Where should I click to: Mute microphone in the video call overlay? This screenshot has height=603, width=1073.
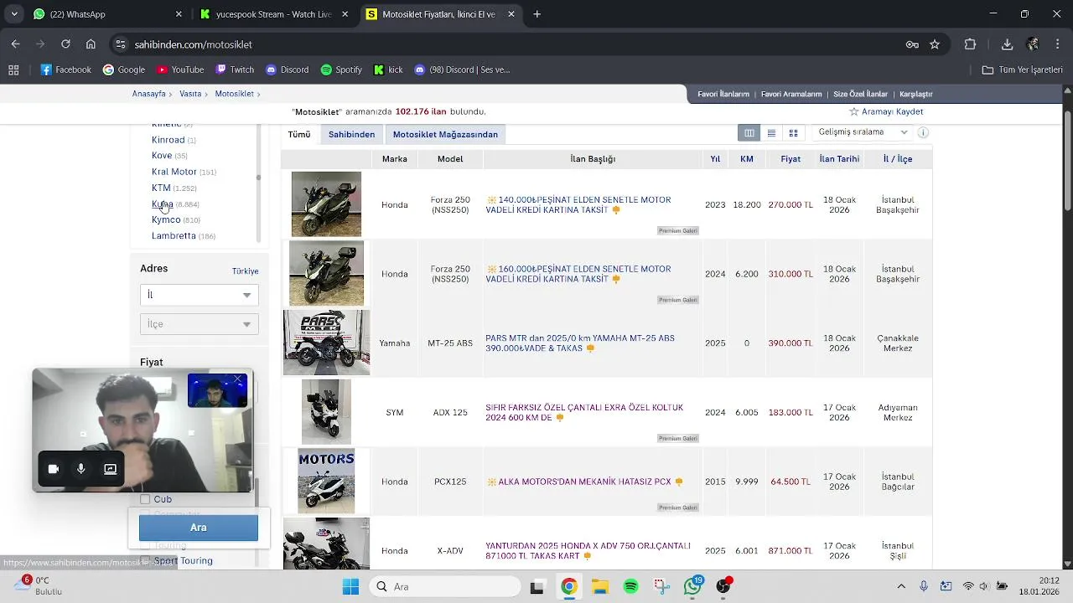point(81,469)
